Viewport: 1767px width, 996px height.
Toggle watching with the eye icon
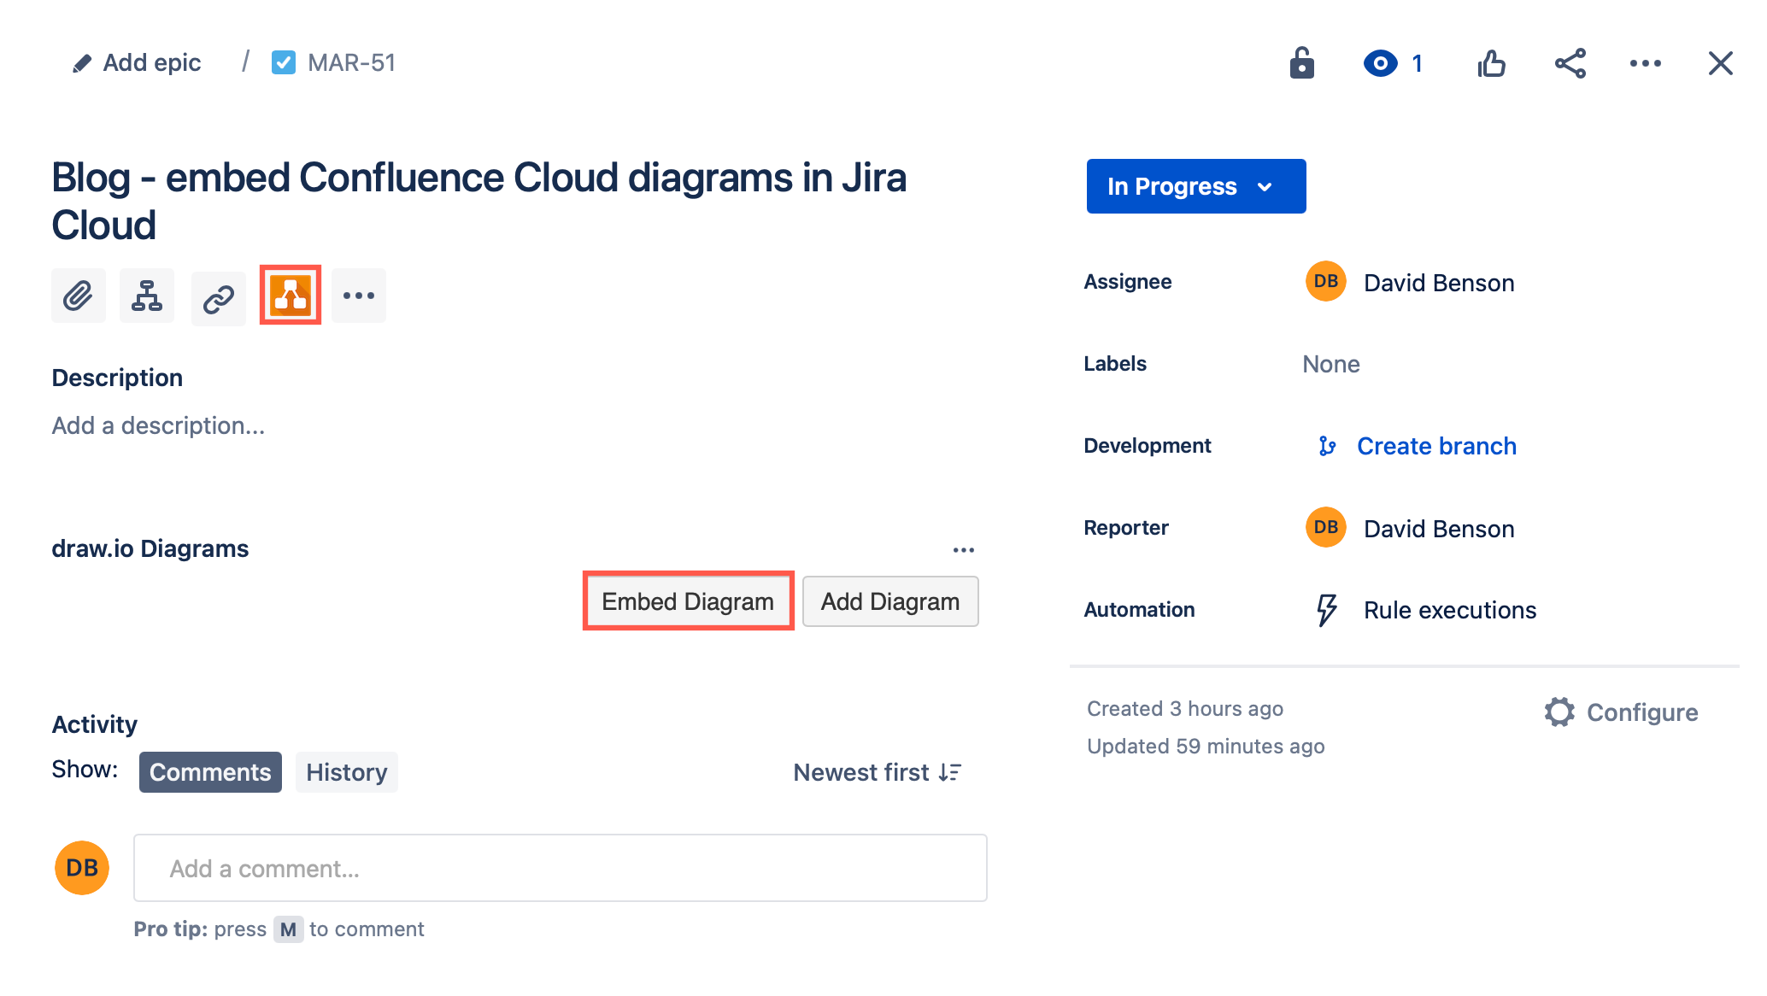click(1379, 62)
